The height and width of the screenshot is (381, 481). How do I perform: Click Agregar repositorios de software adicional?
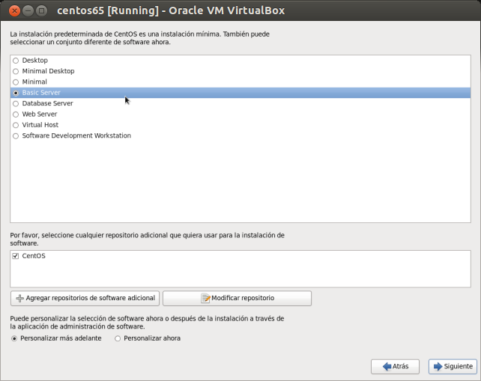pyautogui.click(x=85, y=298)
